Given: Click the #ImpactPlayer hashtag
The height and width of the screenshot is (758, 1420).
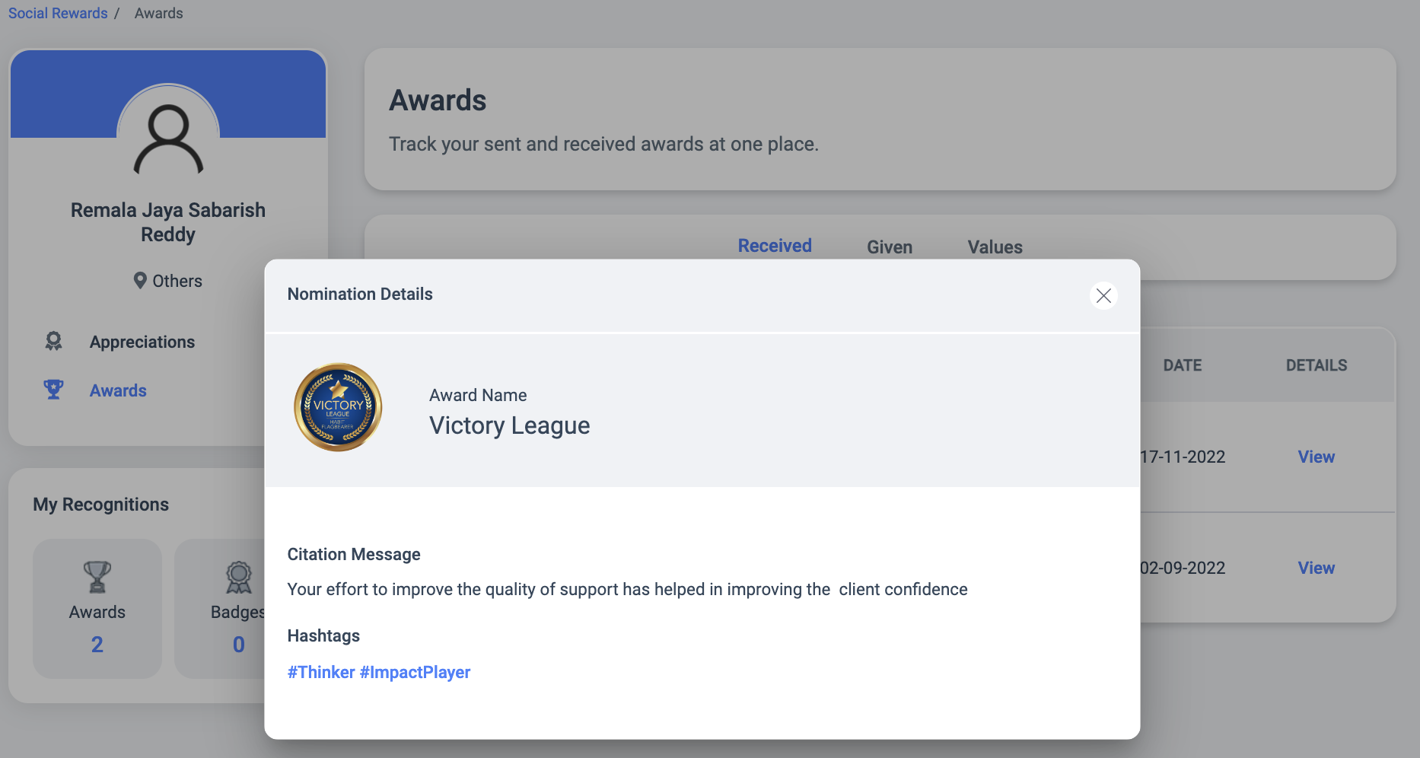Looking at the screenshot, I should 415,672.
